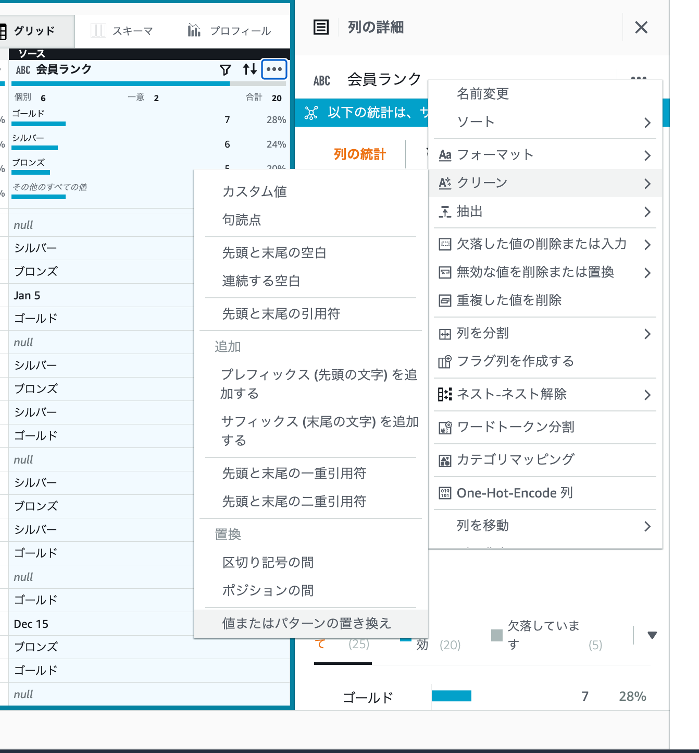Open the dropdown triangle beside 欠落しています
Image resolution: width=699 pixels, height=753 pixels.
click(652, 635)
